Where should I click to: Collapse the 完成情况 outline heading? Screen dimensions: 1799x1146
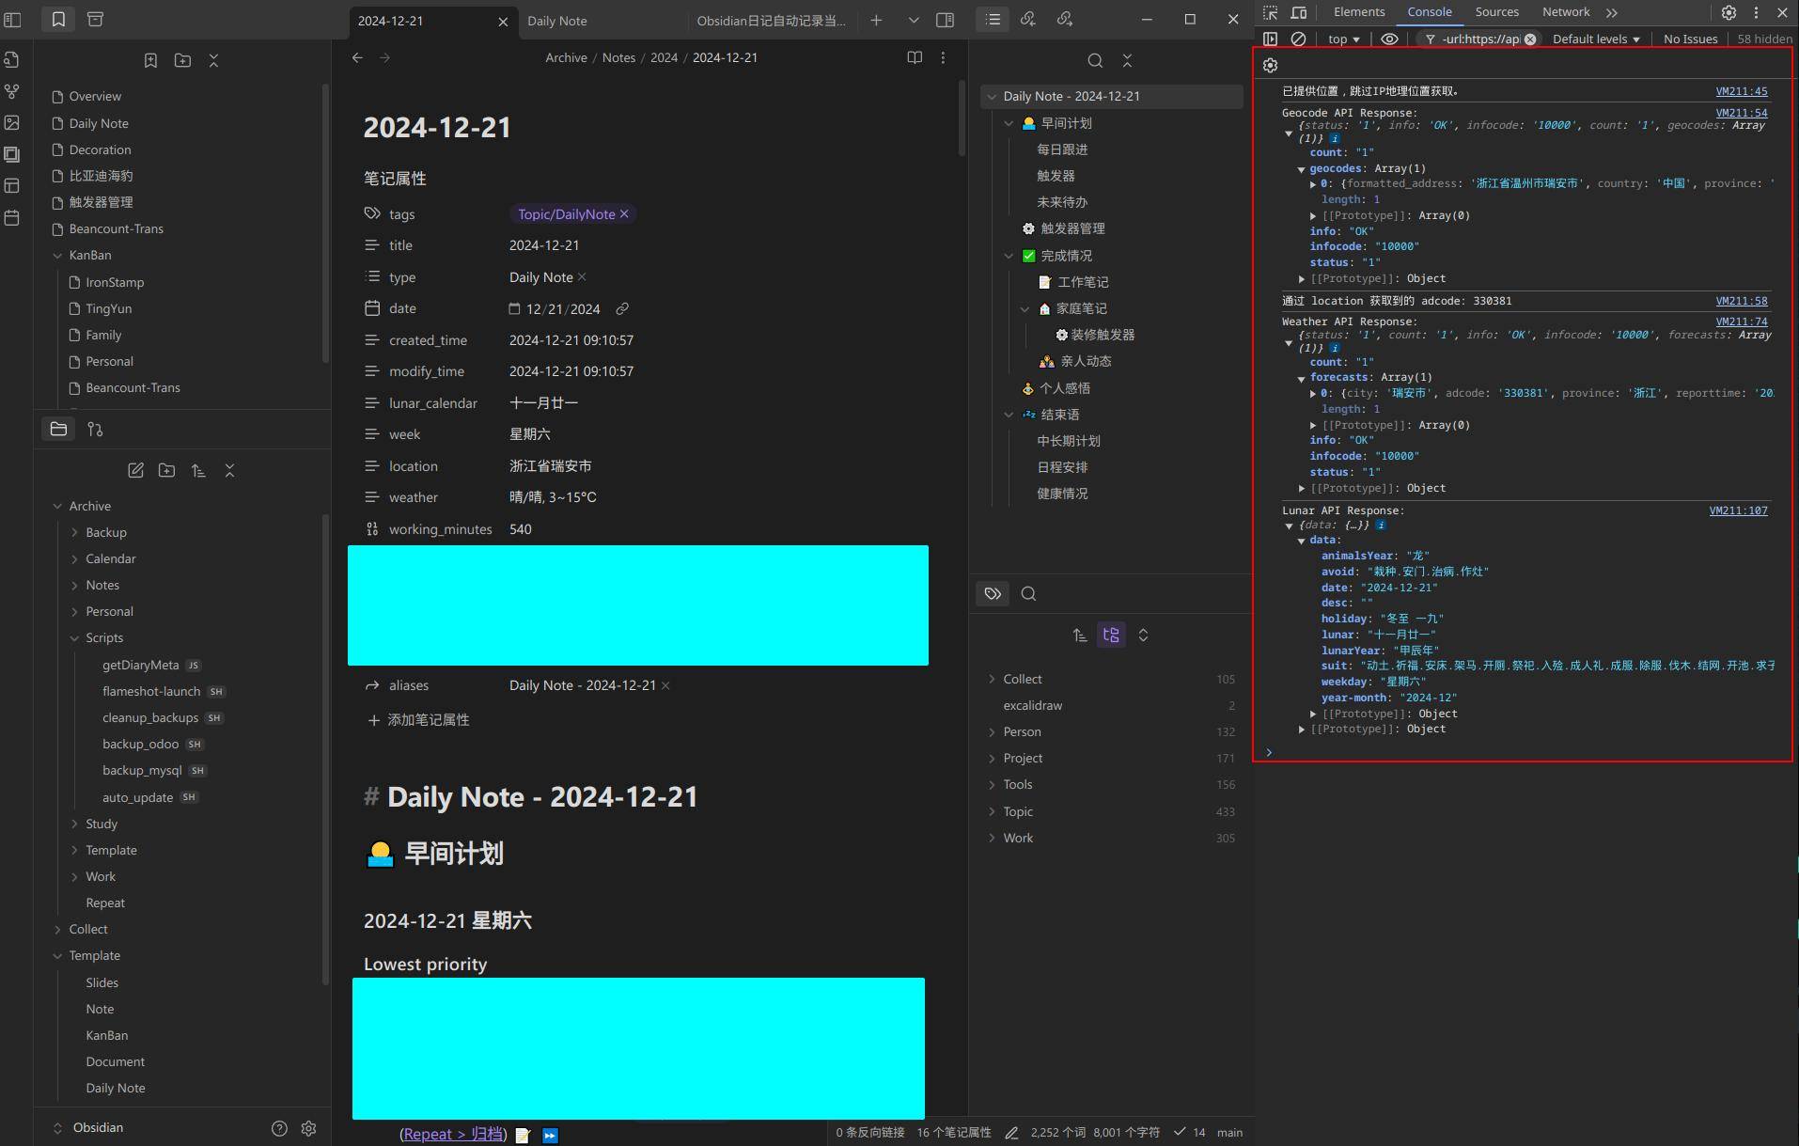click(x=1009, y=256)
